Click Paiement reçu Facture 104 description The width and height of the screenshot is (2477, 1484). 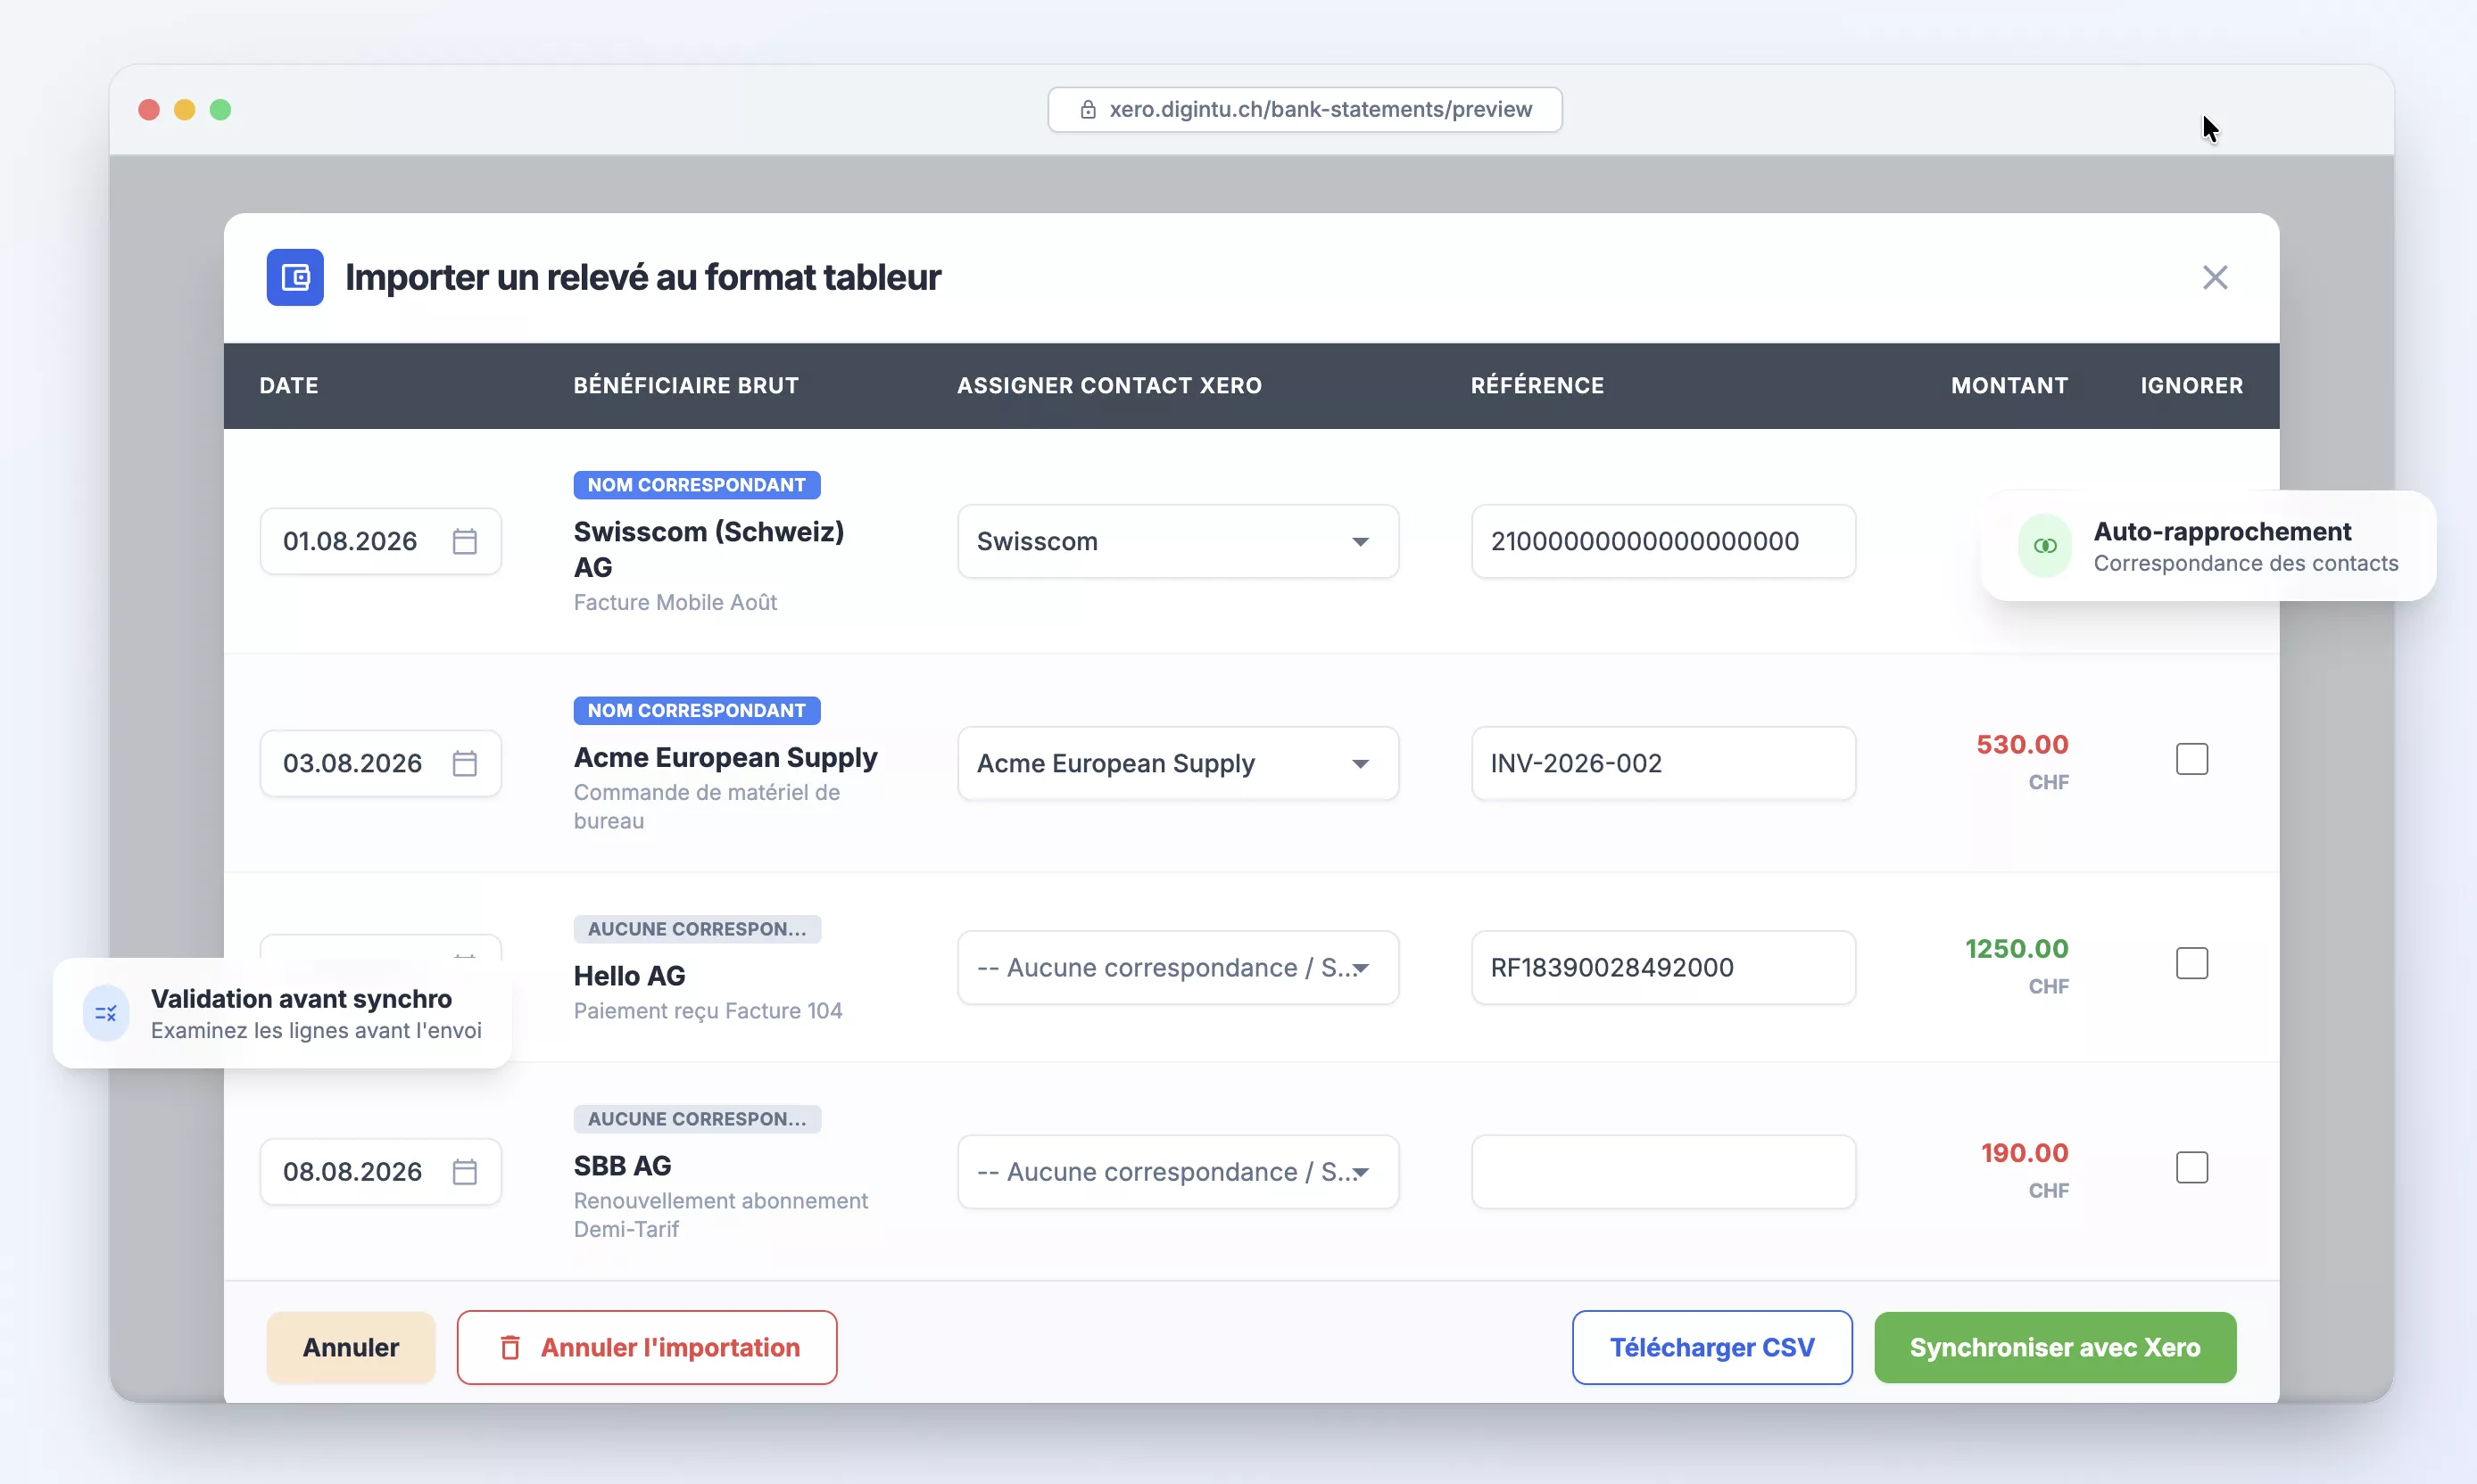point(708,1010)
